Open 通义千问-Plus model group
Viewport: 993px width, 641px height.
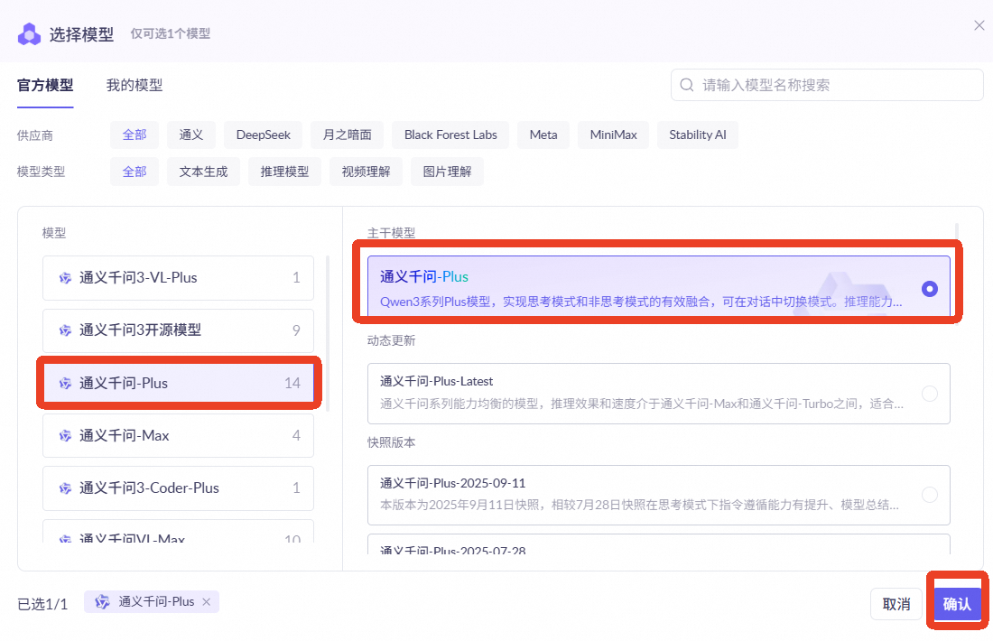tap(178, 383)
